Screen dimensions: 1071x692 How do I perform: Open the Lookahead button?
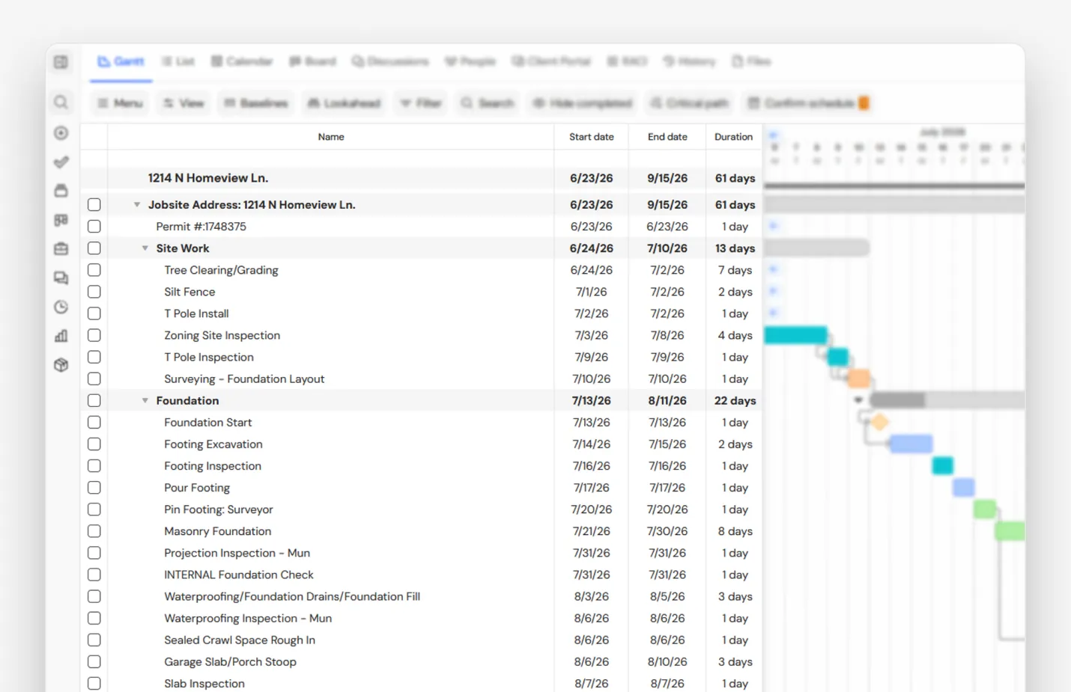345,103
